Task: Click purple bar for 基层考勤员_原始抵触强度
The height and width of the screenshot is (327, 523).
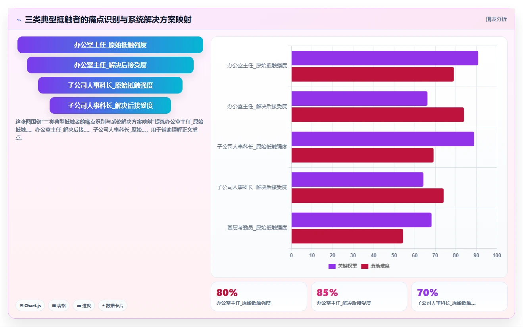Action: pos(361,220)
